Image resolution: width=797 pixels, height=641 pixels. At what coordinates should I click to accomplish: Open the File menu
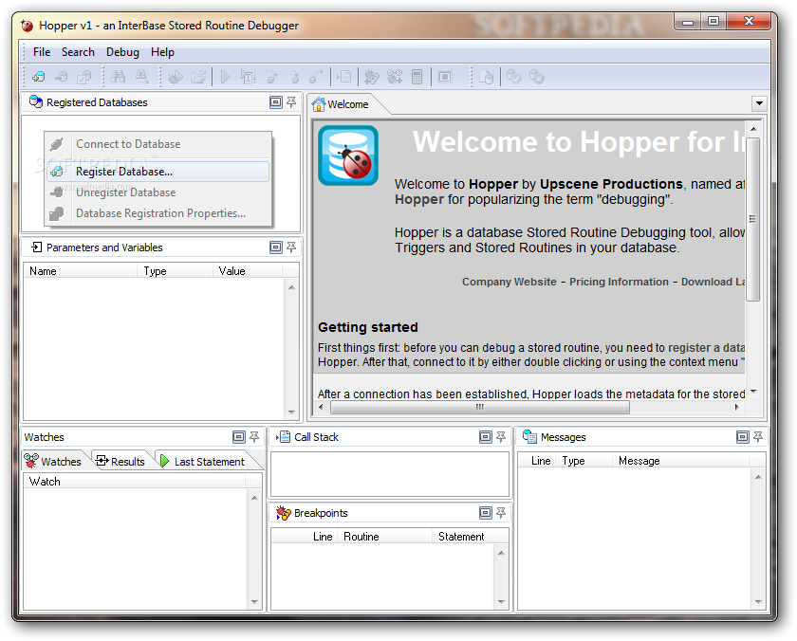pos(42,52)
